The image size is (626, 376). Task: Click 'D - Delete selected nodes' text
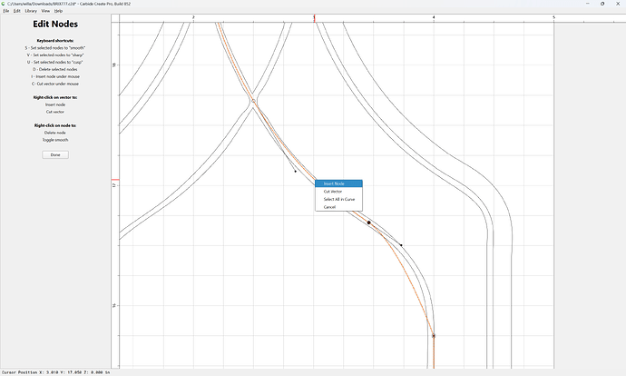[55, 70]
